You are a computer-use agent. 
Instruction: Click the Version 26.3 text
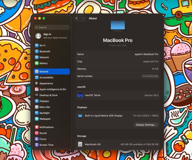point(151,95)
